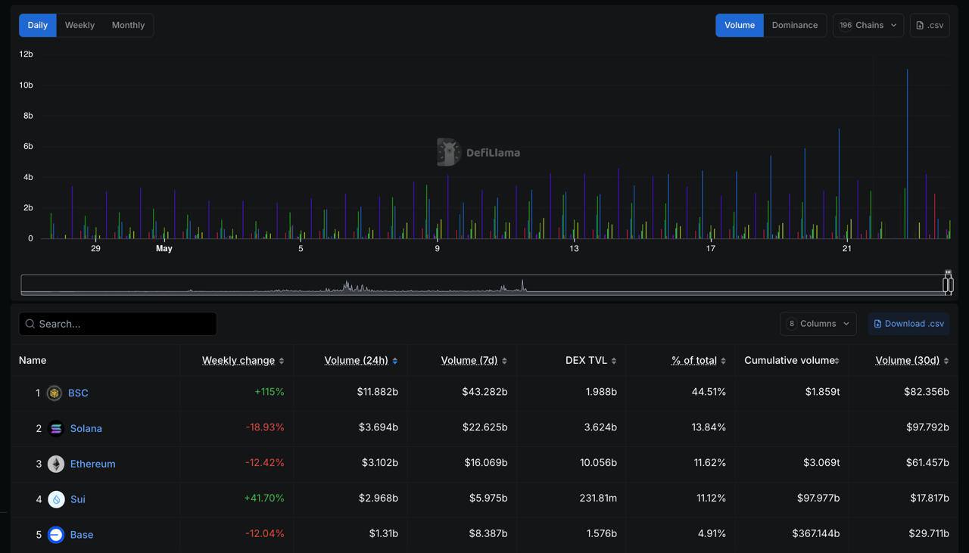This screenshot has height=553, width=969.
Task: Click Solana 30d volume $97.792b
Action: pyautogui.click(x=927, y=427)
